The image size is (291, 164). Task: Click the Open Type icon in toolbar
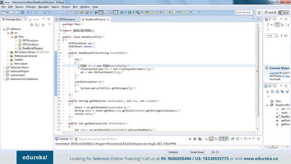(x=146, y=12)
